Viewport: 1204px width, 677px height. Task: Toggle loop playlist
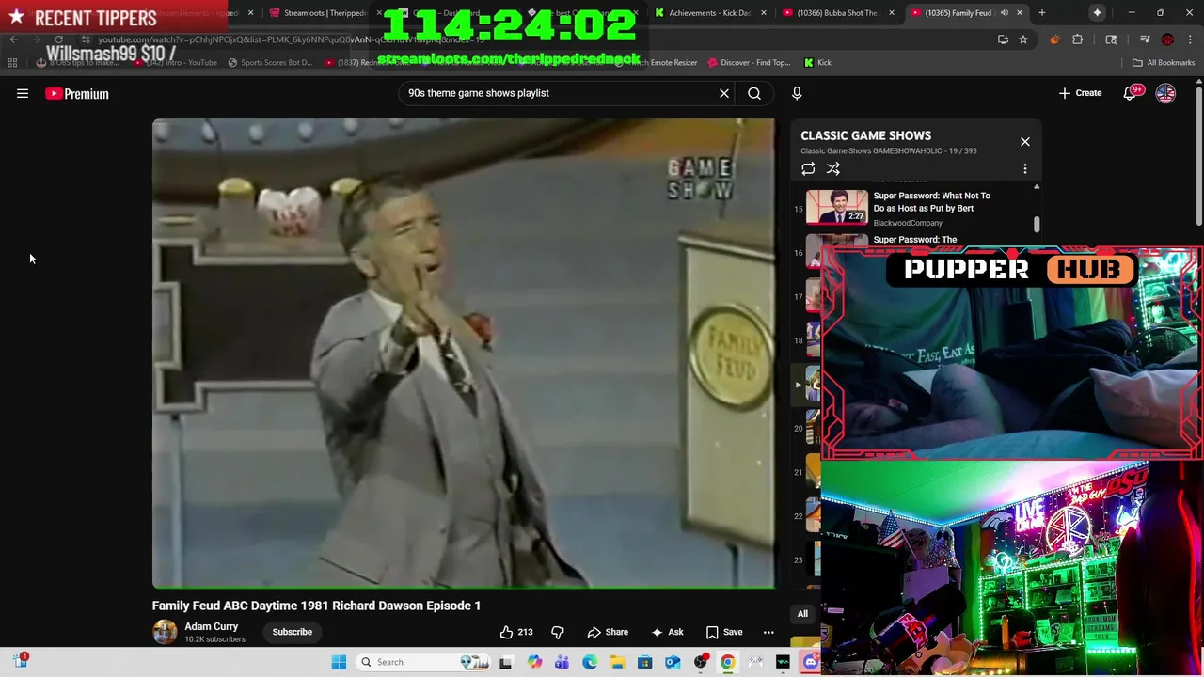click(808, 169)
